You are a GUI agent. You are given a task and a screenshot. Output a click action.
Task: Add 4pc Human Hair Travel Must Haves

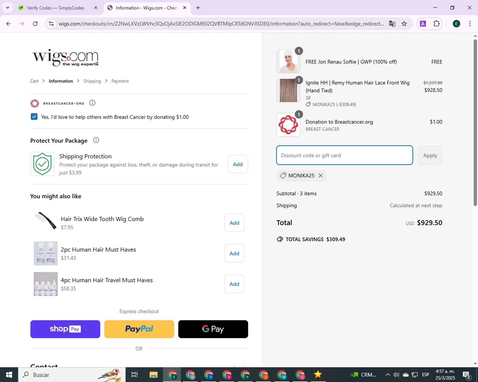(234, 284)
